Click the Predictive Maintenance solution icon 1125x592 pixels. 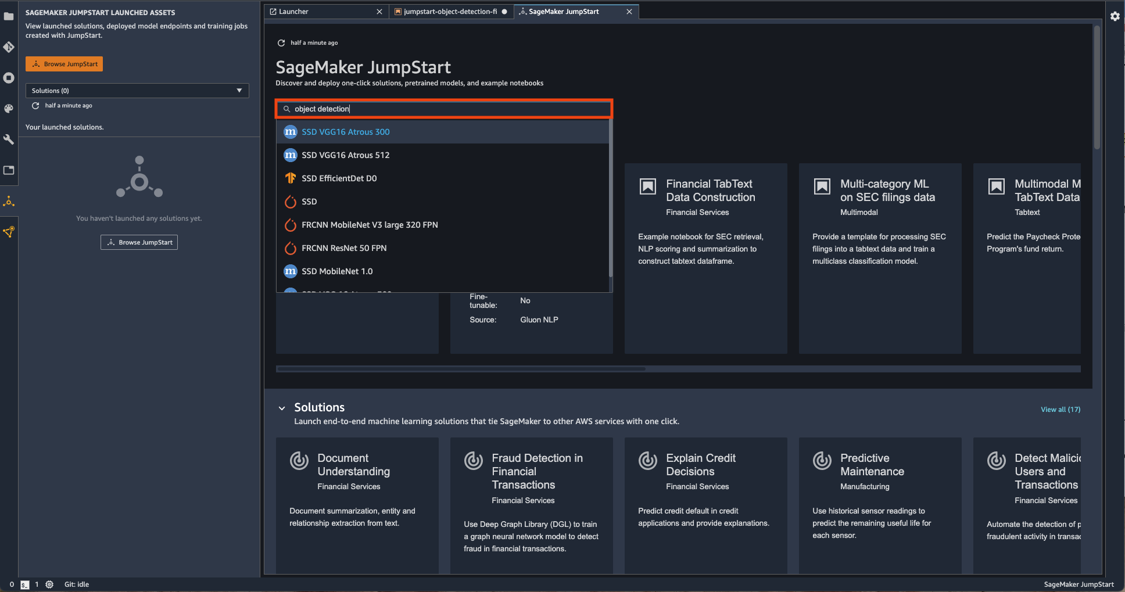[x=822, y=461]
